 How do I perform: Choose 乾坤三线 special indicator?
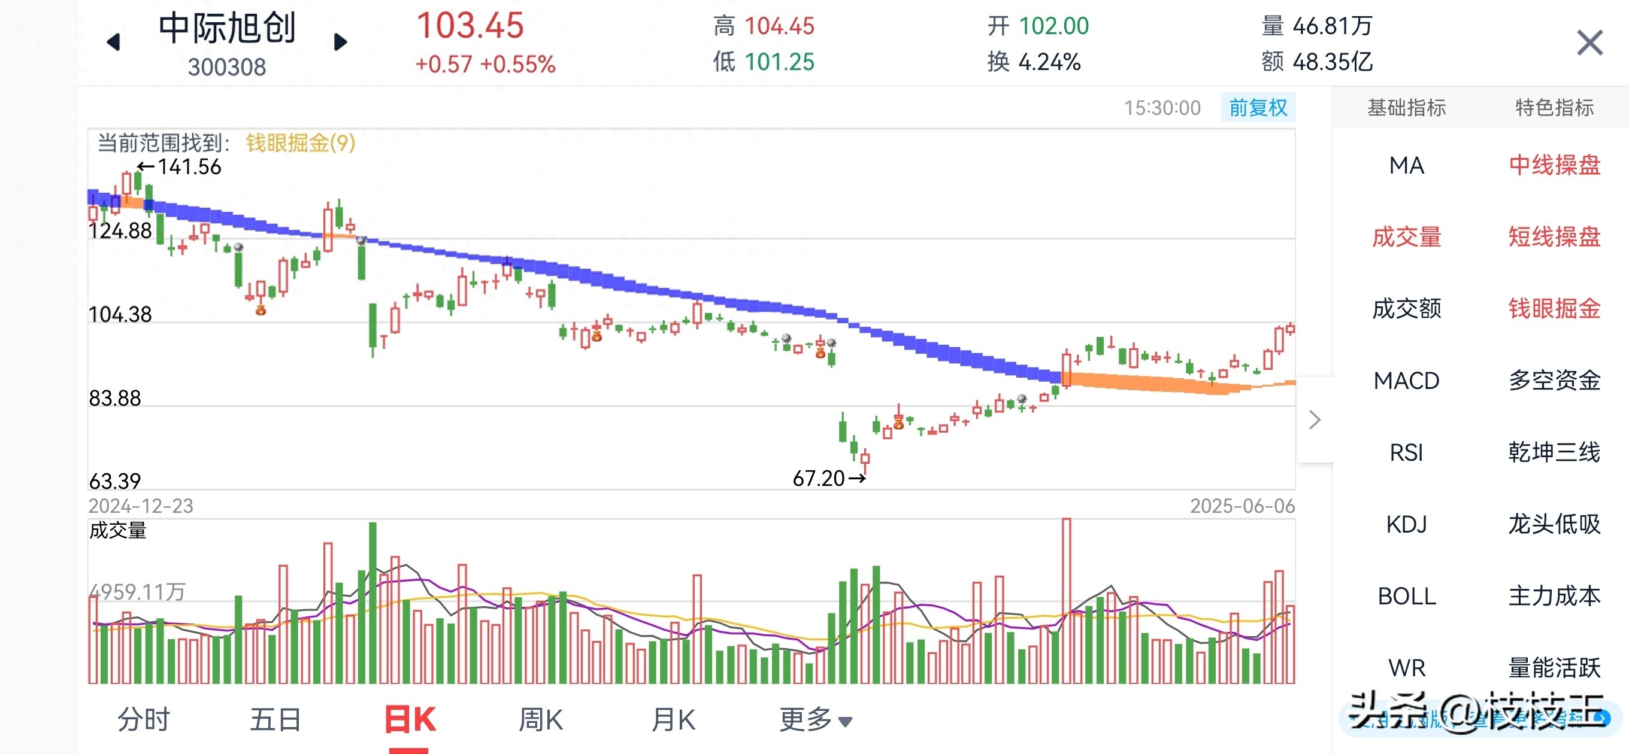point(1554,452)
